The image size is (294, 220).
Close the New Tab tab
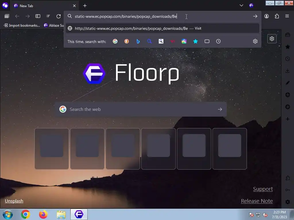(x=74, y=6)
